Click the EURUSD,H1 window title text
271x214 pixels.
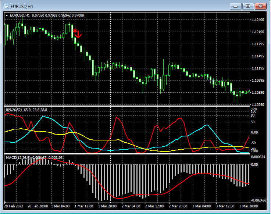point(22,6)
